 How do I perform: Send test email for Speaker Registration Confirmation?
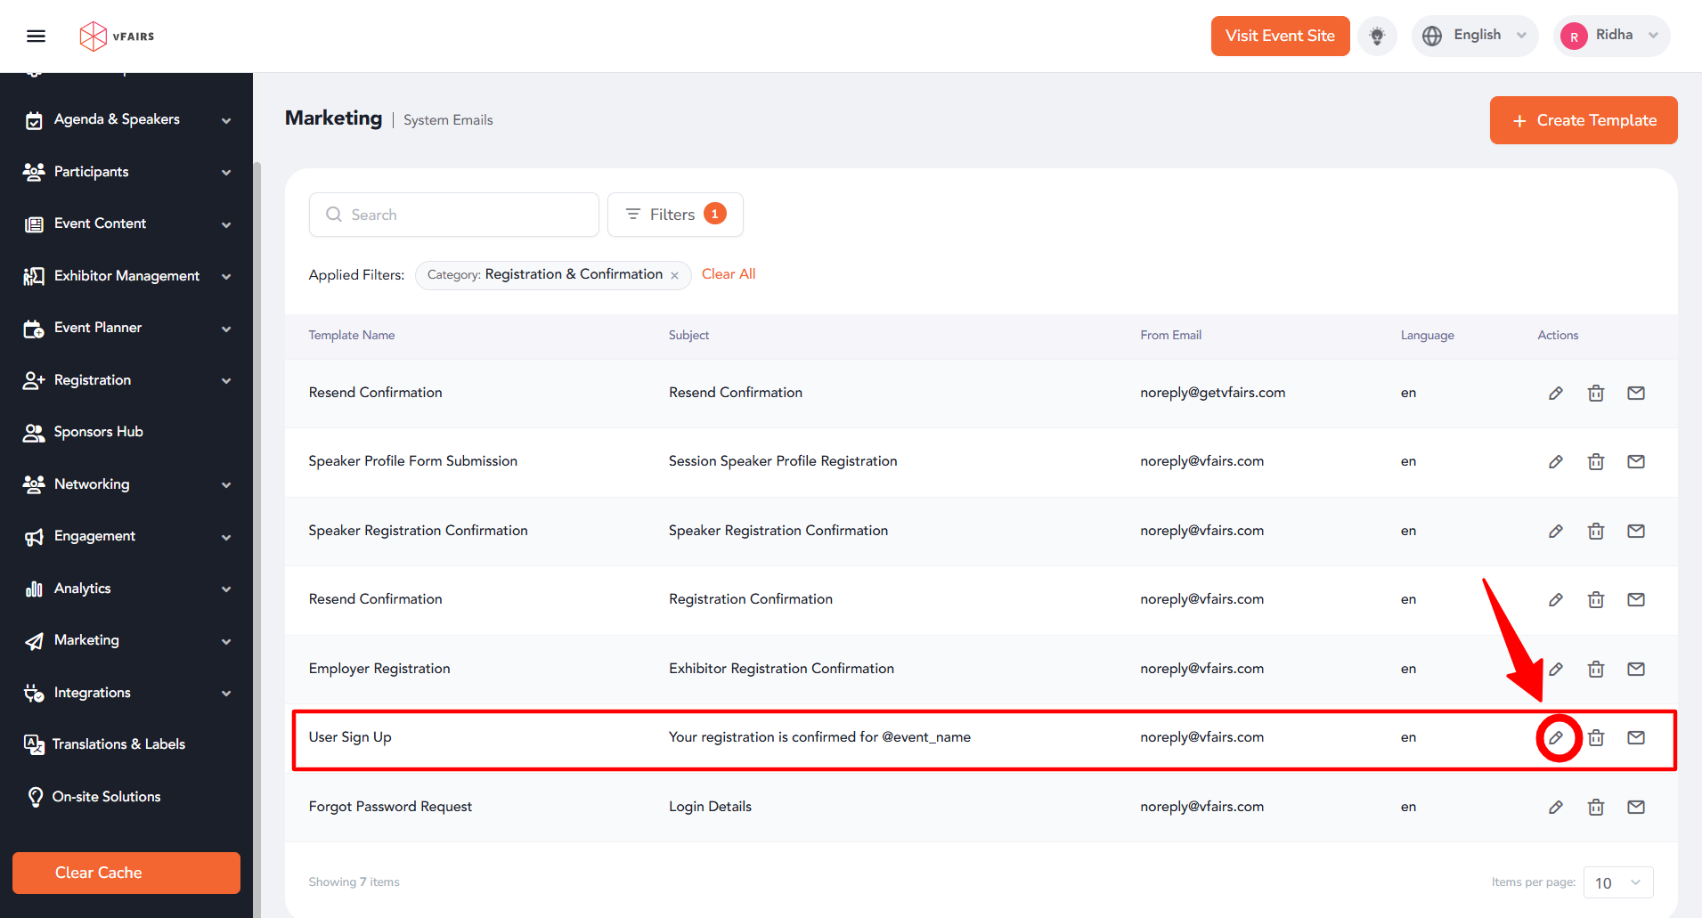pos(1635,531)
